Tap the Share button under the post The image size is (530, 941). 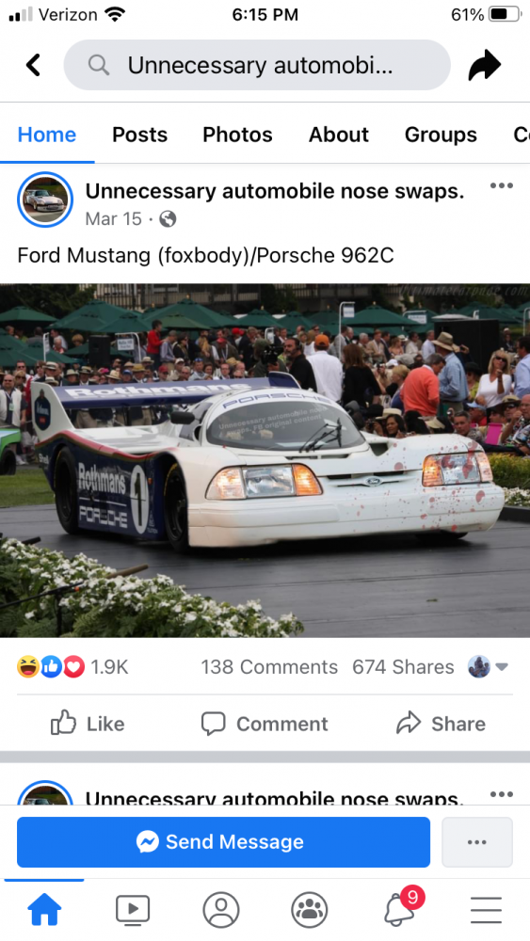(442, 723)
